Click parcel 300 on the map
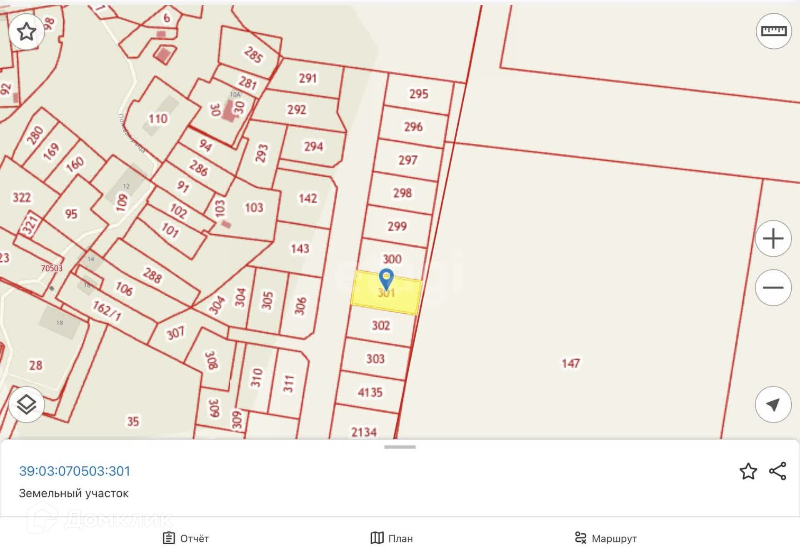This screenshot has height=555, width=800. pos(392,259)
